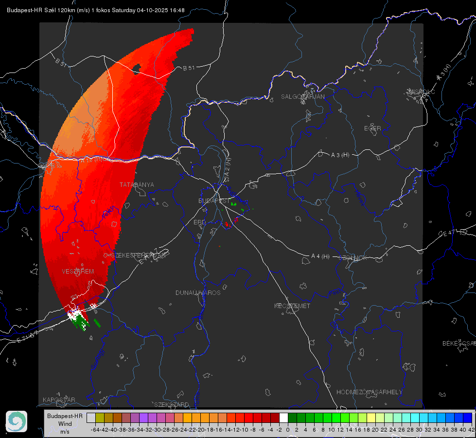The width and height of the screenshot is (476, 438).
Task: Select the olive -64 m/s legend swatch
Action: [x=100, y=418]
